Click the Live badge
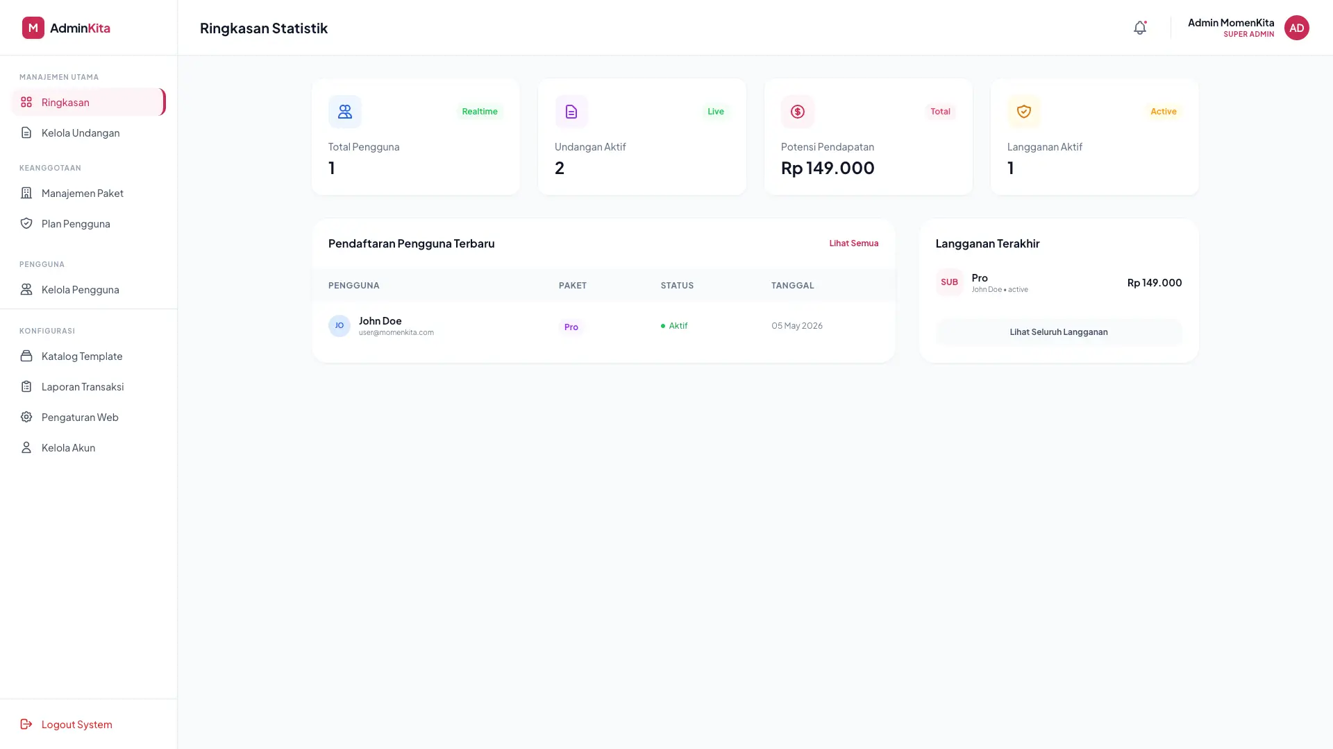 click(716, 112)
